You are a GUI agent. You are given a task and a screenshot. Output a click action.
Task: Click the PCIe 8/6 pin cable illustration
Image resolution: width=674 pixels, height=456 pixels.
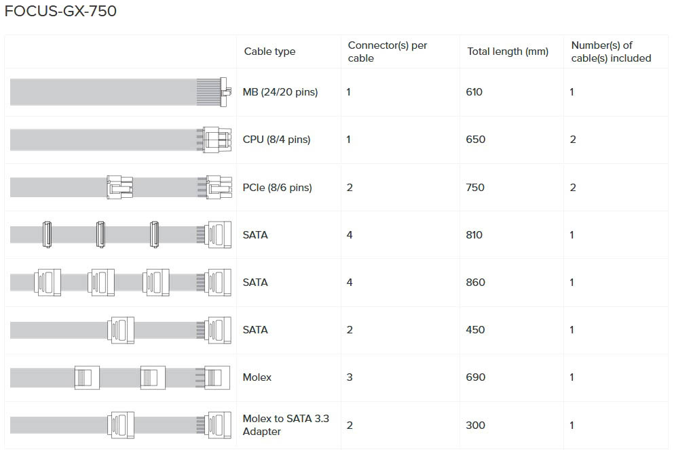(121, 187)
